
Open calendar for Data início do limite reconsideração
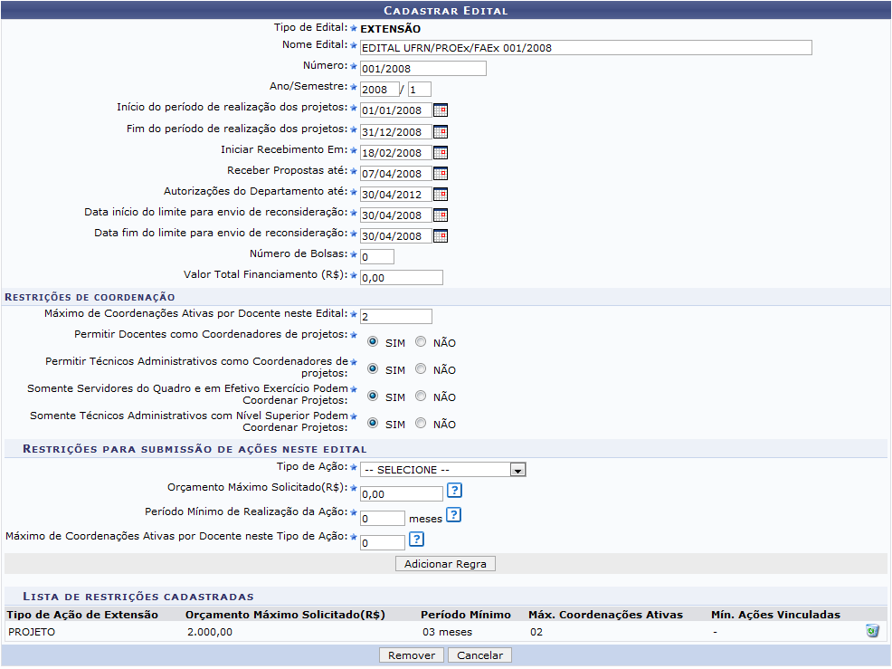coord(441,215)
